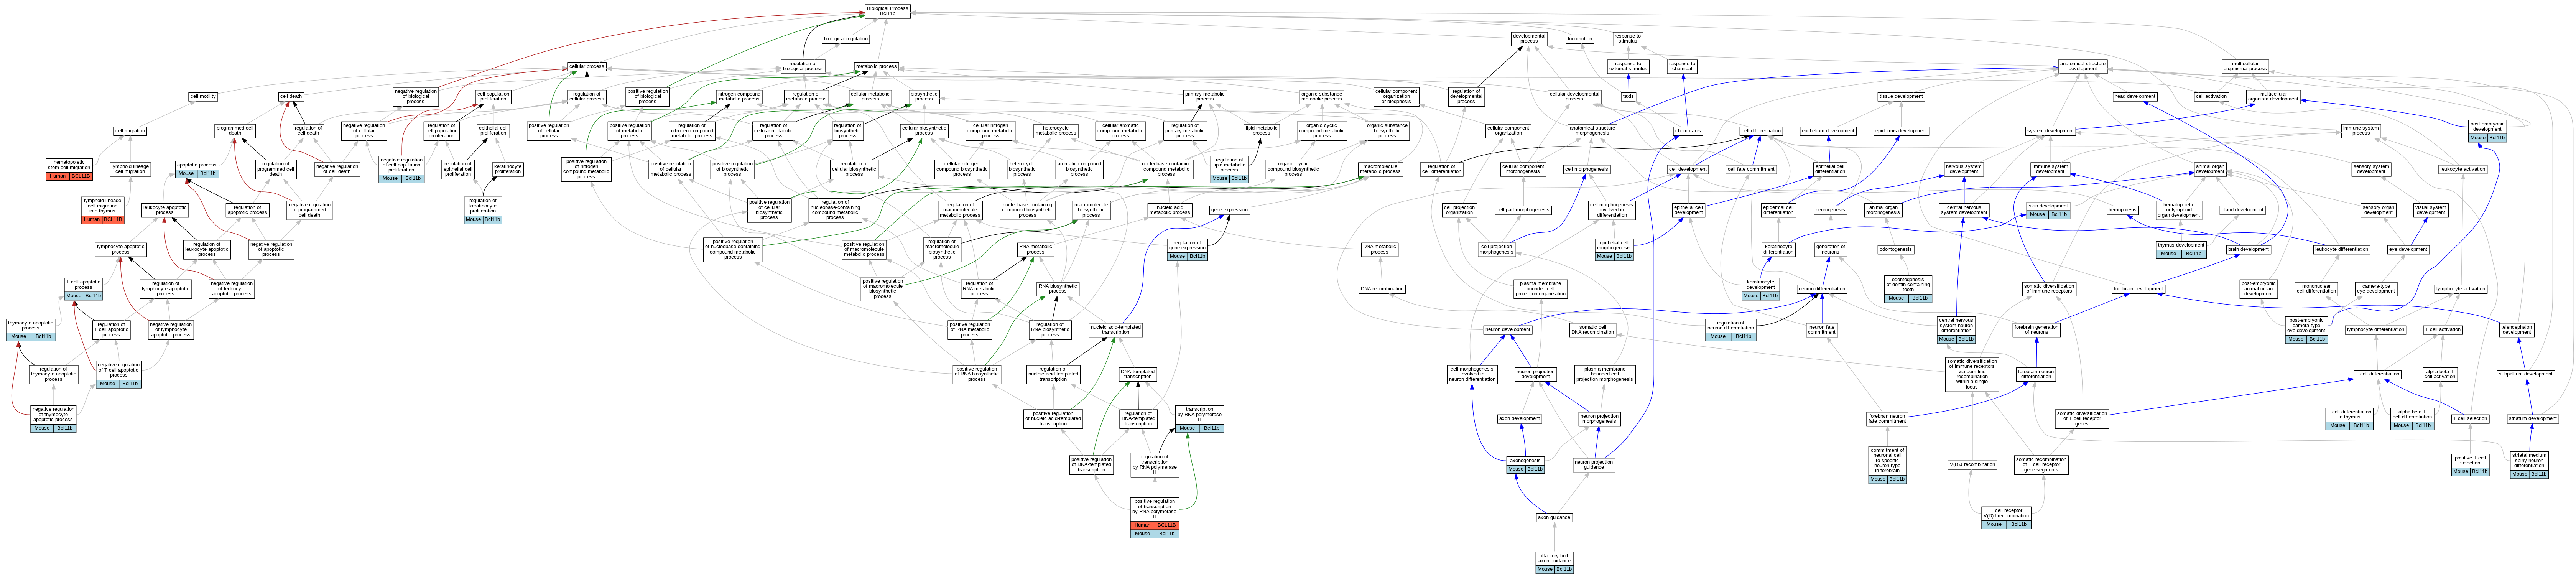Click "cellular component organization or biogenesis" node
The width and height of the screenshot is (2576, 578).
tap(1396, 97)
